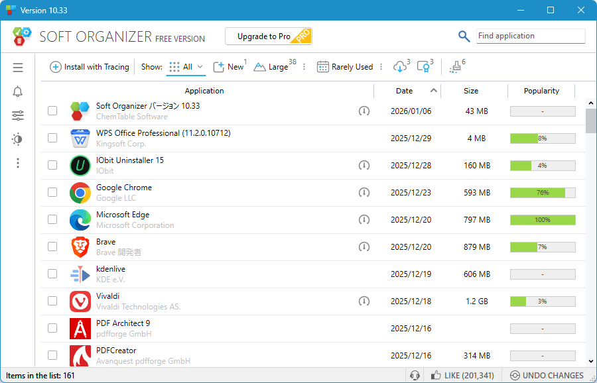Sort the list by Size column header
This screenshot has height=383, width=597.
(471, 91)
